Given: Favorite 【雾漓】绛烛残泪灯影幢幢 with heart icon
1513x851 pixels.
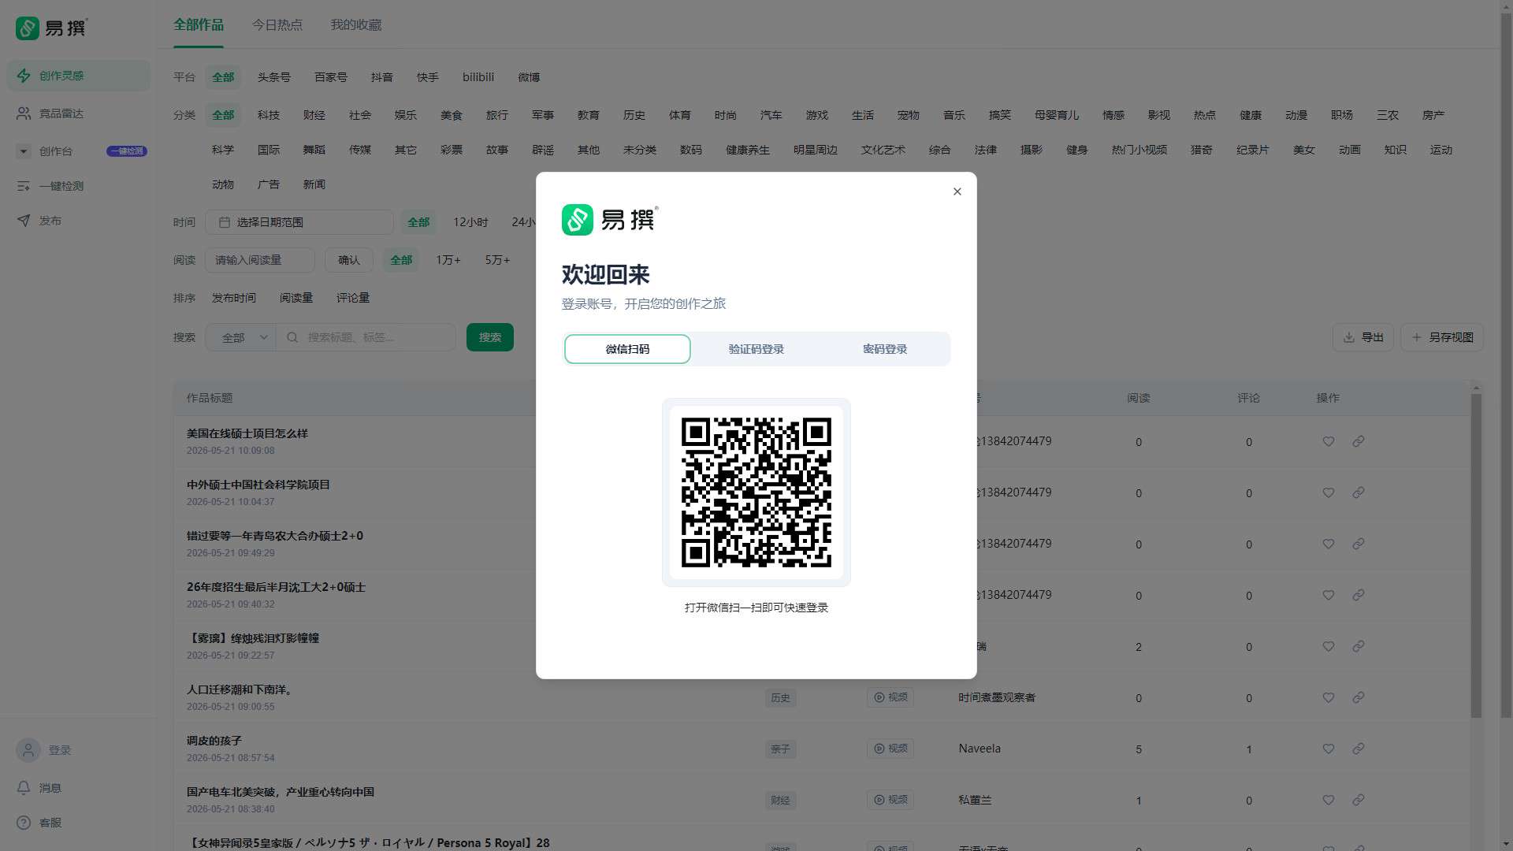Looking at the screenshot, I should [1328, 646].
